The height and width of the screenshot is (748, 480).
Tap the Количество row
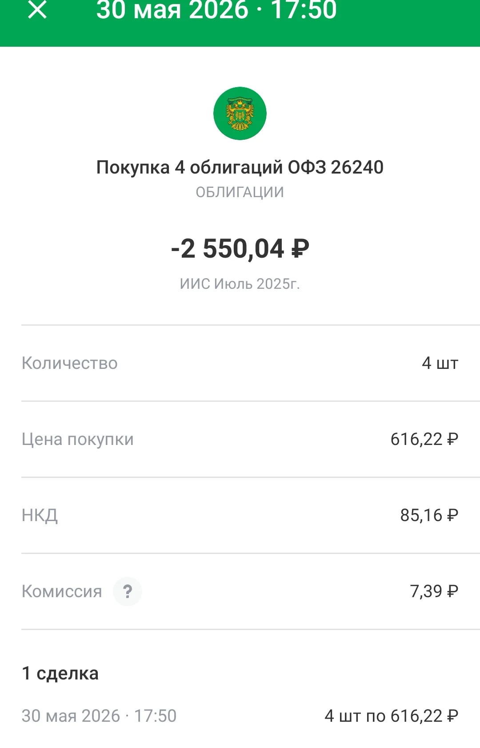[240, 363]
